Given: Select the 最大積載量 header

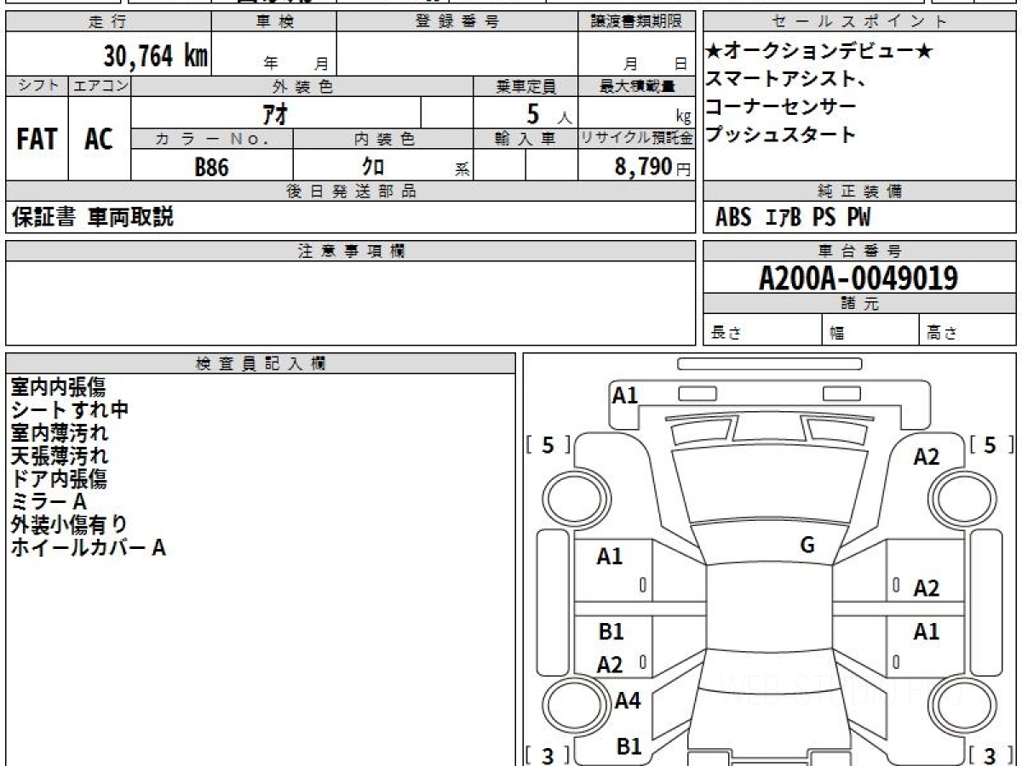Looking at the screenshot, I should [636, 86].
